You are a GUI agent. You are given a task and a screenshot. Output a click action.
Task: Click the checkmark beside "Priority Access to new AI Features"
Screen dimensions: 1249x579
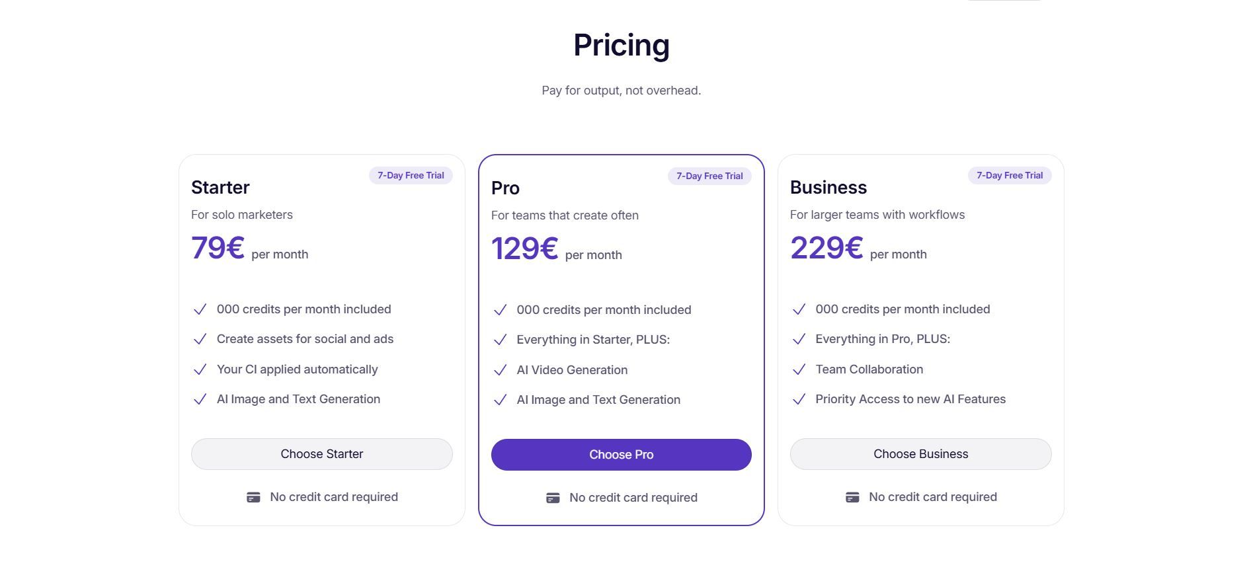[x=799, y=399]
